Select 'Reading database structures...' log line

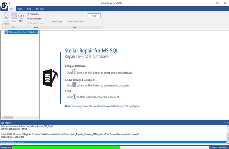tap(113, 142)
